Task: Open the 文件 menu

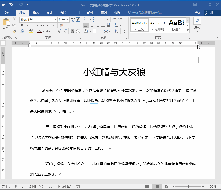Action: tap(7, 12)
